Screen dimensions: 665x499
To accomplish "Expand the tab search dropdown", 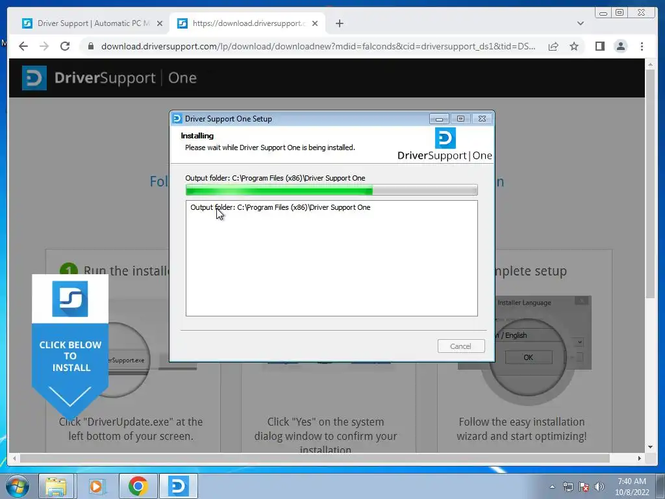I will pos(580,23).
